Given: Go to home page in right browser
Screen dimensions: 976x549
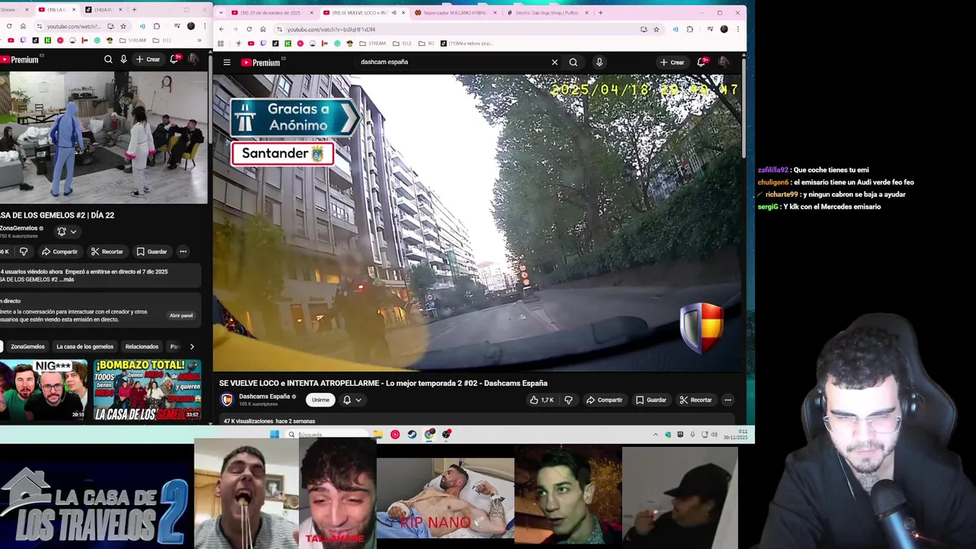Looking at the screenshot, I should [262, 29].
